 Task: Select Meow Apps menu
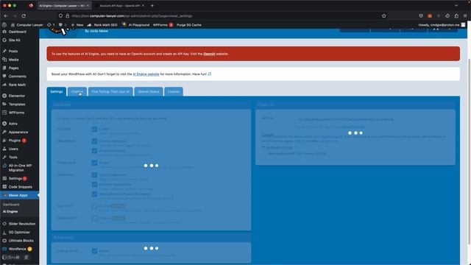18,195
